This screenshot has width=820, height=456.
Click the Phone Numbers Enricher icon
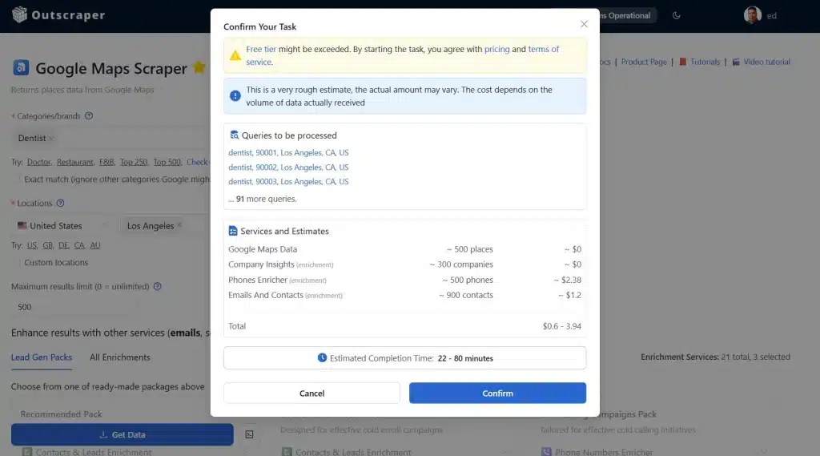pyautogui.click(x=546, y=452)
